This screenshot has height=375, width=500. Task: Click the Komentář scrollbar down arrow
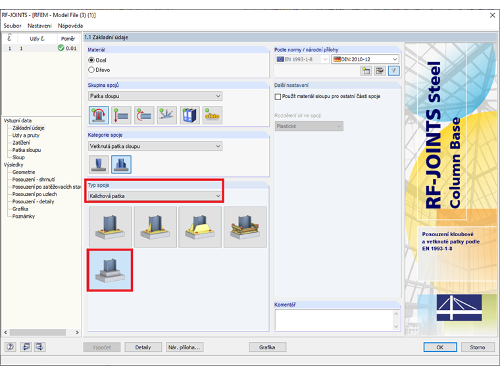pyautogui.click(x=396, y=326)
